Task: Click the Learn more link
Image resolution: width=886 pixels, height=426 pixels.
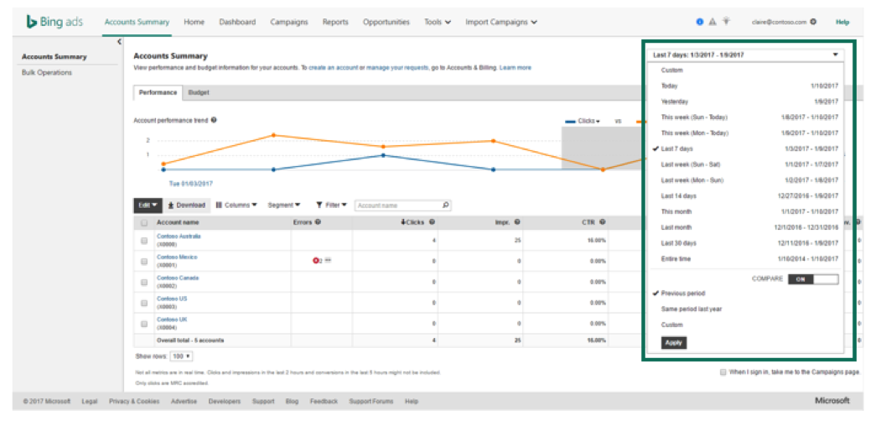Action: pyautogui.click(x=515, y=67)
